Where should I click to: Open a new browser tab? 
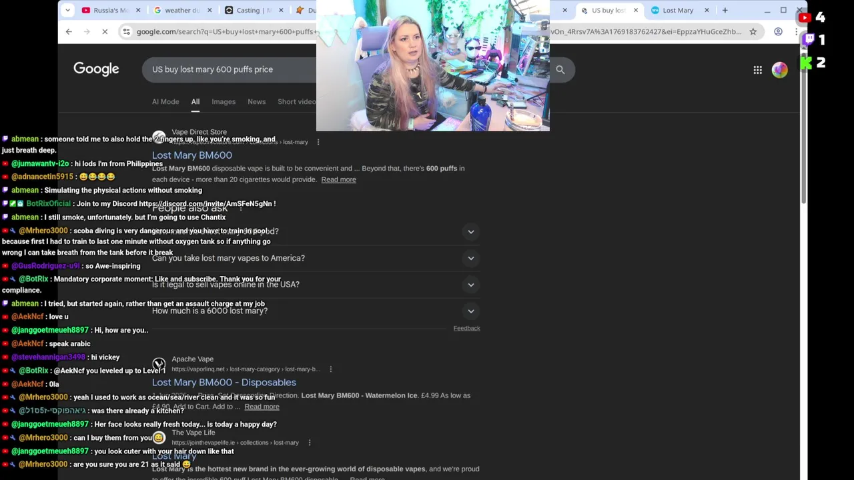(725, 10)
